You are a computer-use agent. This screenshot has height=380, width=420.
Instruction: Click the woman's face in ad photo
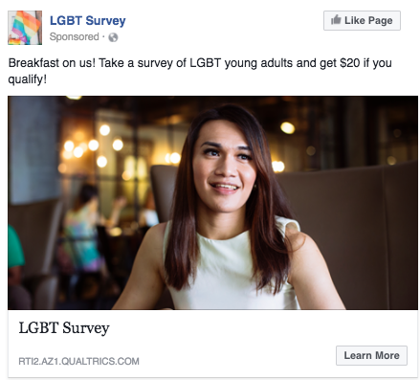225,166
